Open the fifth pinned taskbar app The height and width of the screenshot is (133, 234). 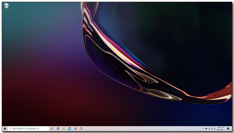[76, 129]
